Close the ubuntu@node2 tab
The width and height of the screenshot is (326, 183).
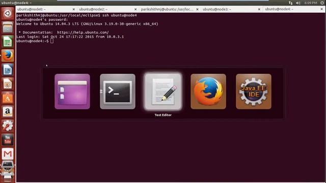[135, 9]
